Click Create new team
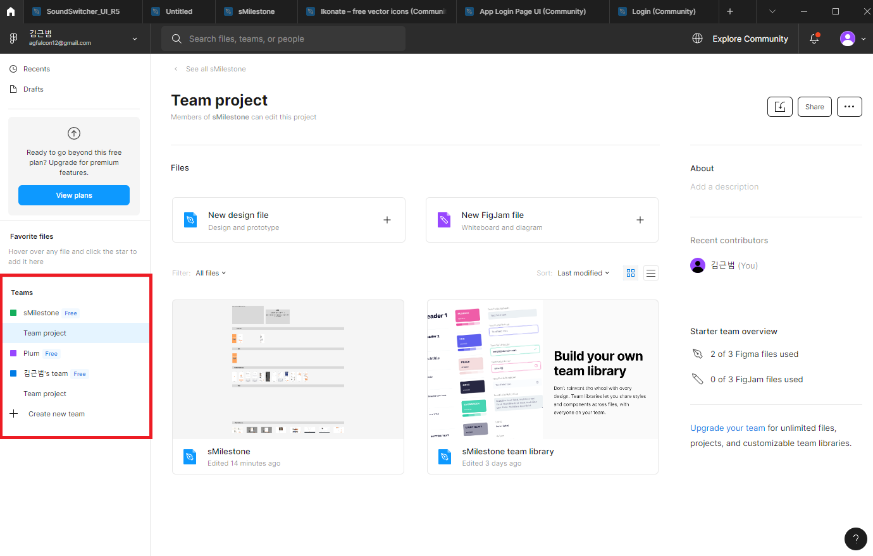The image size is (873, 556). coord(56,414)
